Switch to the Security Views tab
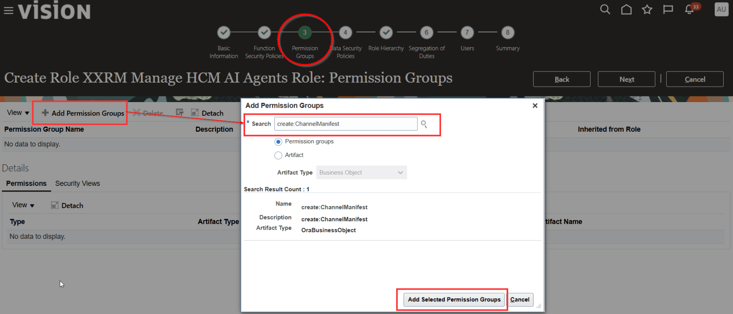733x314 pixels. [x=77, y=183]
